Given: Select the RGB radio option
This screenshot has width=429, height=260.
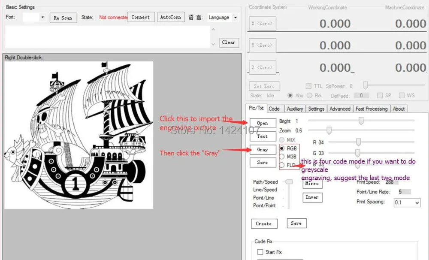Looking at the screenshot, I should point(282,148).
